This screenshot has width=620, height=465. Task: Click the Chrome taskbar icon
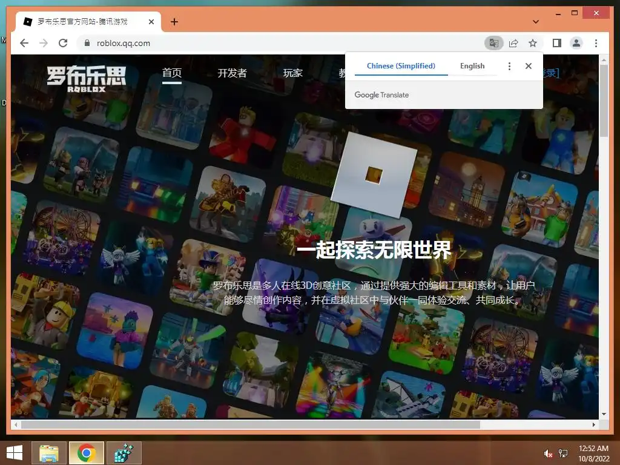(x=87, y=453)
